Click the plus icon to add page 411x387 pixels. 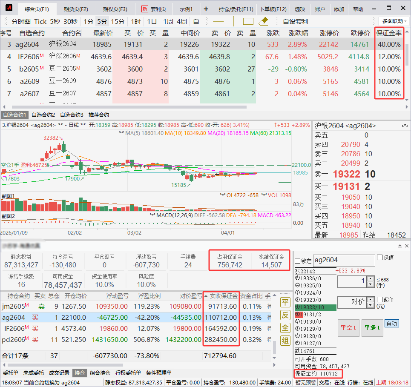pyautogui.click(x=206, y=9)
